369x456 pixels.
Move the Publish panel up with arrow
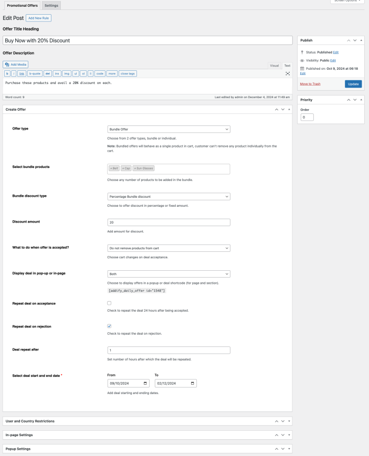(347, 40)
